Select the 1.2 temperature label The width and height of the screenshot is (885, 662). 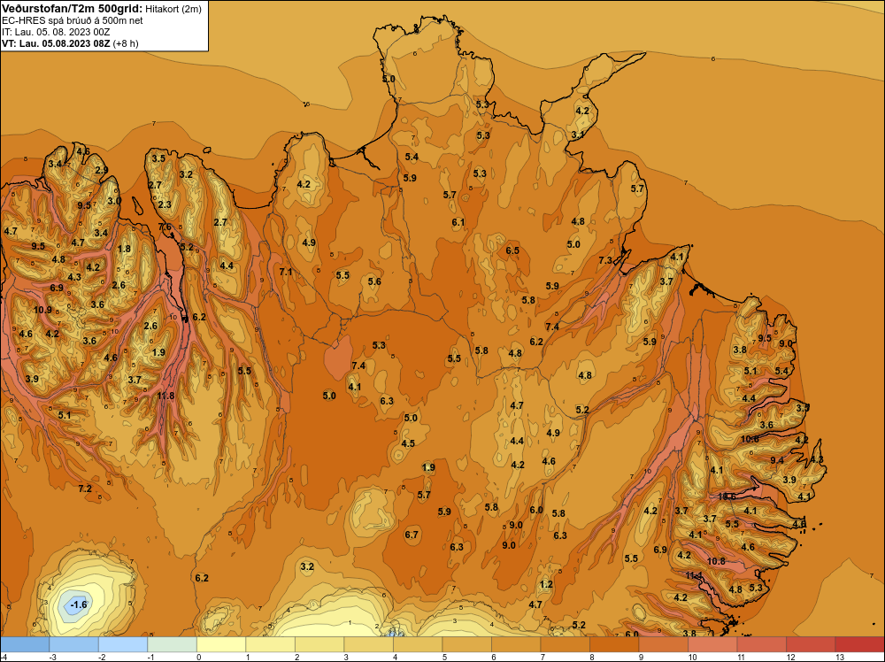(x=546, y=584)
